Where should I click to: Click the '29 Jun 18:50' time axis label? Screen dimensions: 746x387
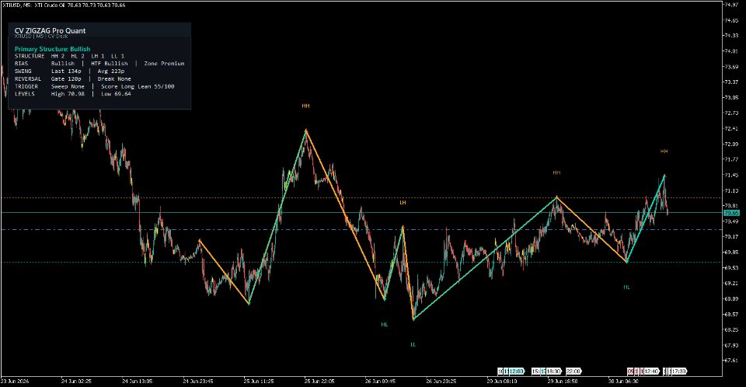tap(563, 382)
